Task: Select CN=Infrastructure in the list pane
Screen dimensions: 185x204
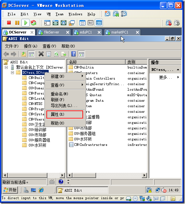Action: click(x=91, y=145)
